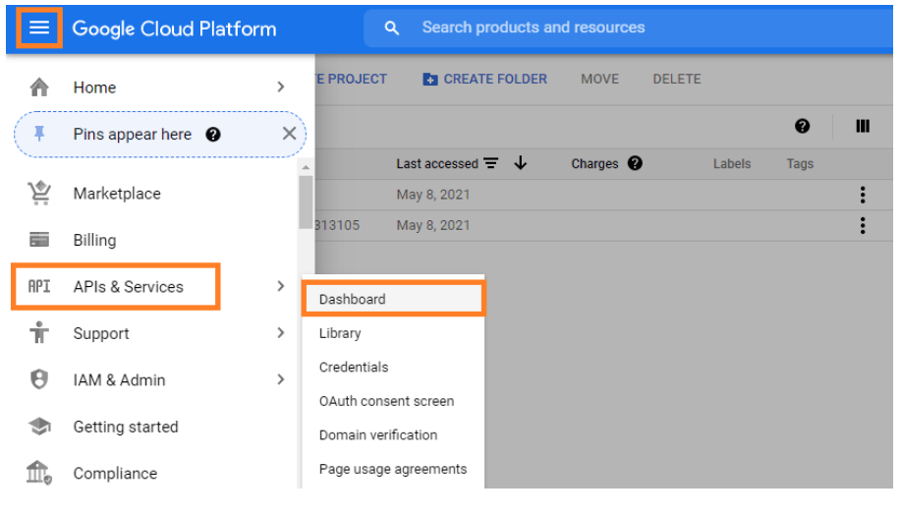The width and height of the screenshot is (902, 517).
Task: Click the 313105 project ID cell
Action: click(x=338, y=226)
